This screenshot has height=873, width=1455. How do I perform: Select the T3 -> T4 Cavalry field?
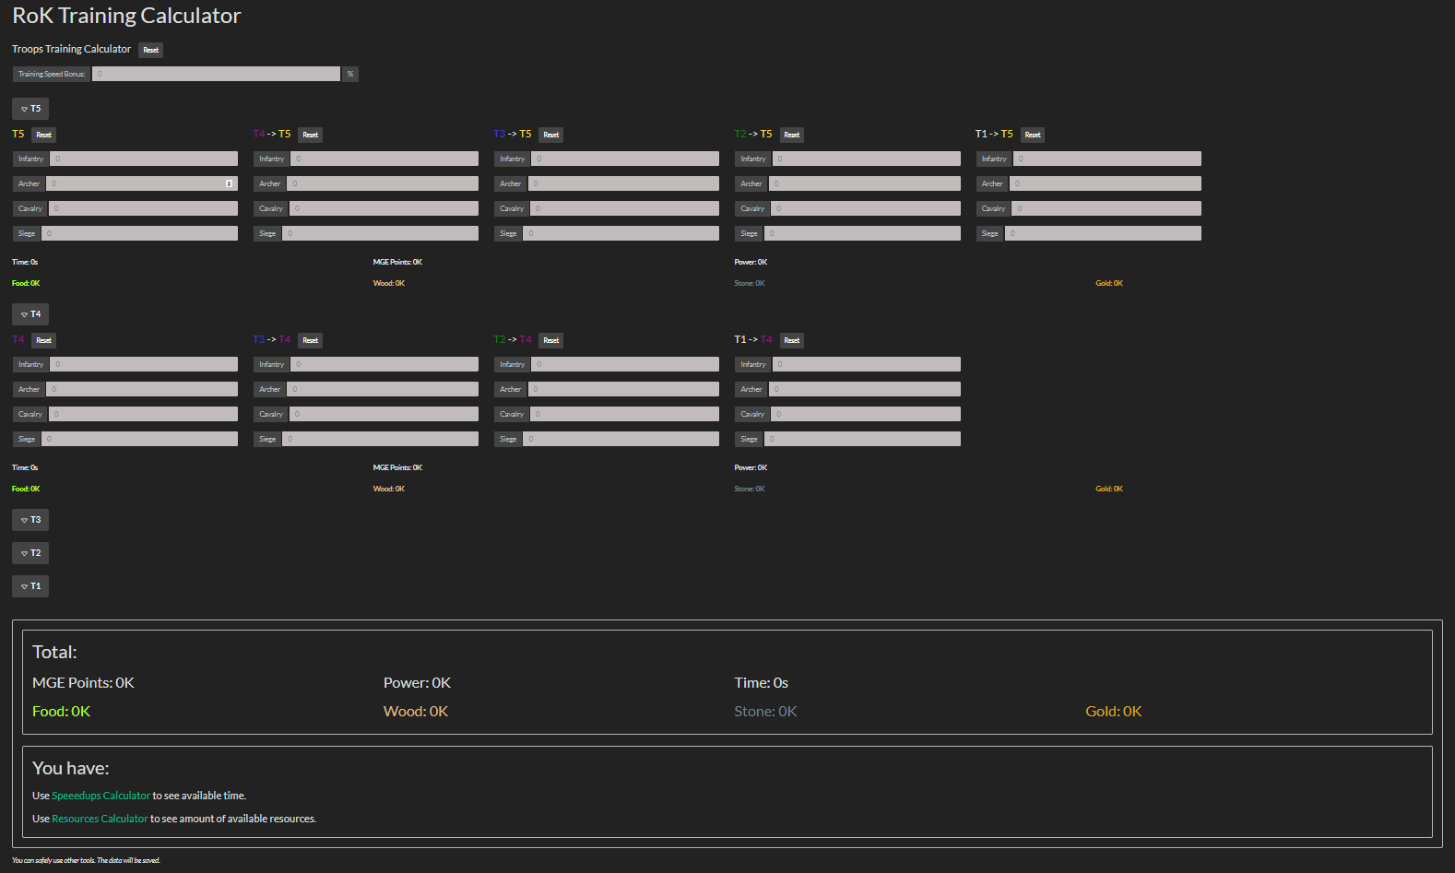(x=384, y=414)
